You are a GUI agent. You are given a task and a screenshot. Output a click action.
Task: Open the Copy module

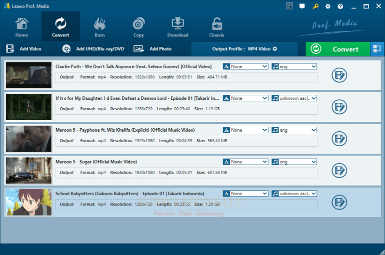coord(138,27)
